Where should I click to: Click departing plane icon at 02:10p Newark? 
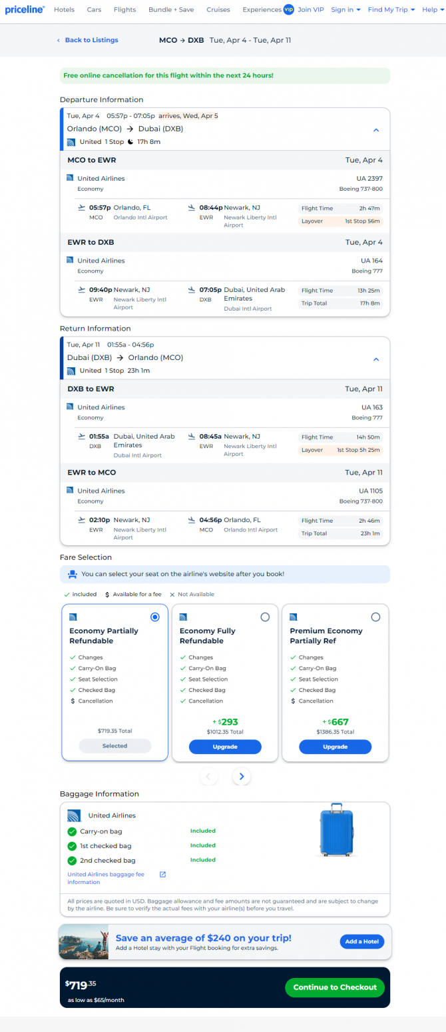pyautogui.click(x=83, y=519)
